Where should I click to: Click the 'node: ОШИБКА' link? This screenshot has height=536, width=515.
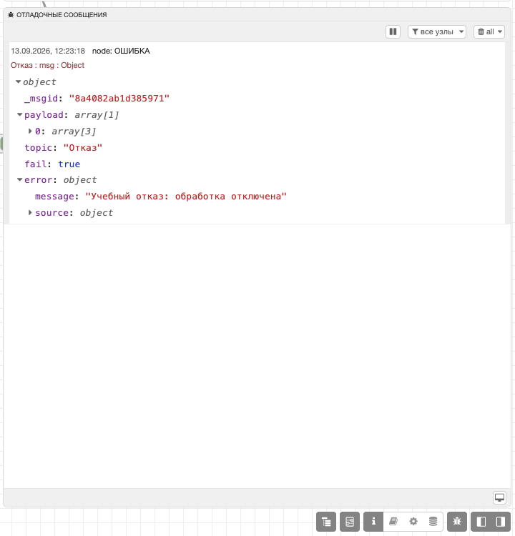coord(121,51)
